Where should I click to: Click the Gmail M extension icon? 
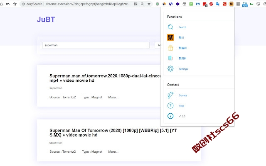198,4
